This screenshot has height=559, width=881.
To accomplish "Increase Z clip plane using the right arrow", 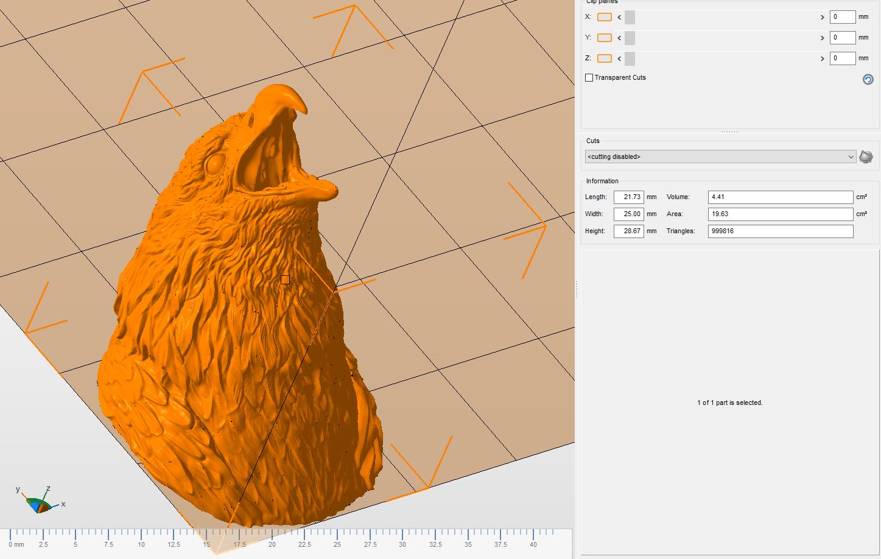I will (823, 58).
